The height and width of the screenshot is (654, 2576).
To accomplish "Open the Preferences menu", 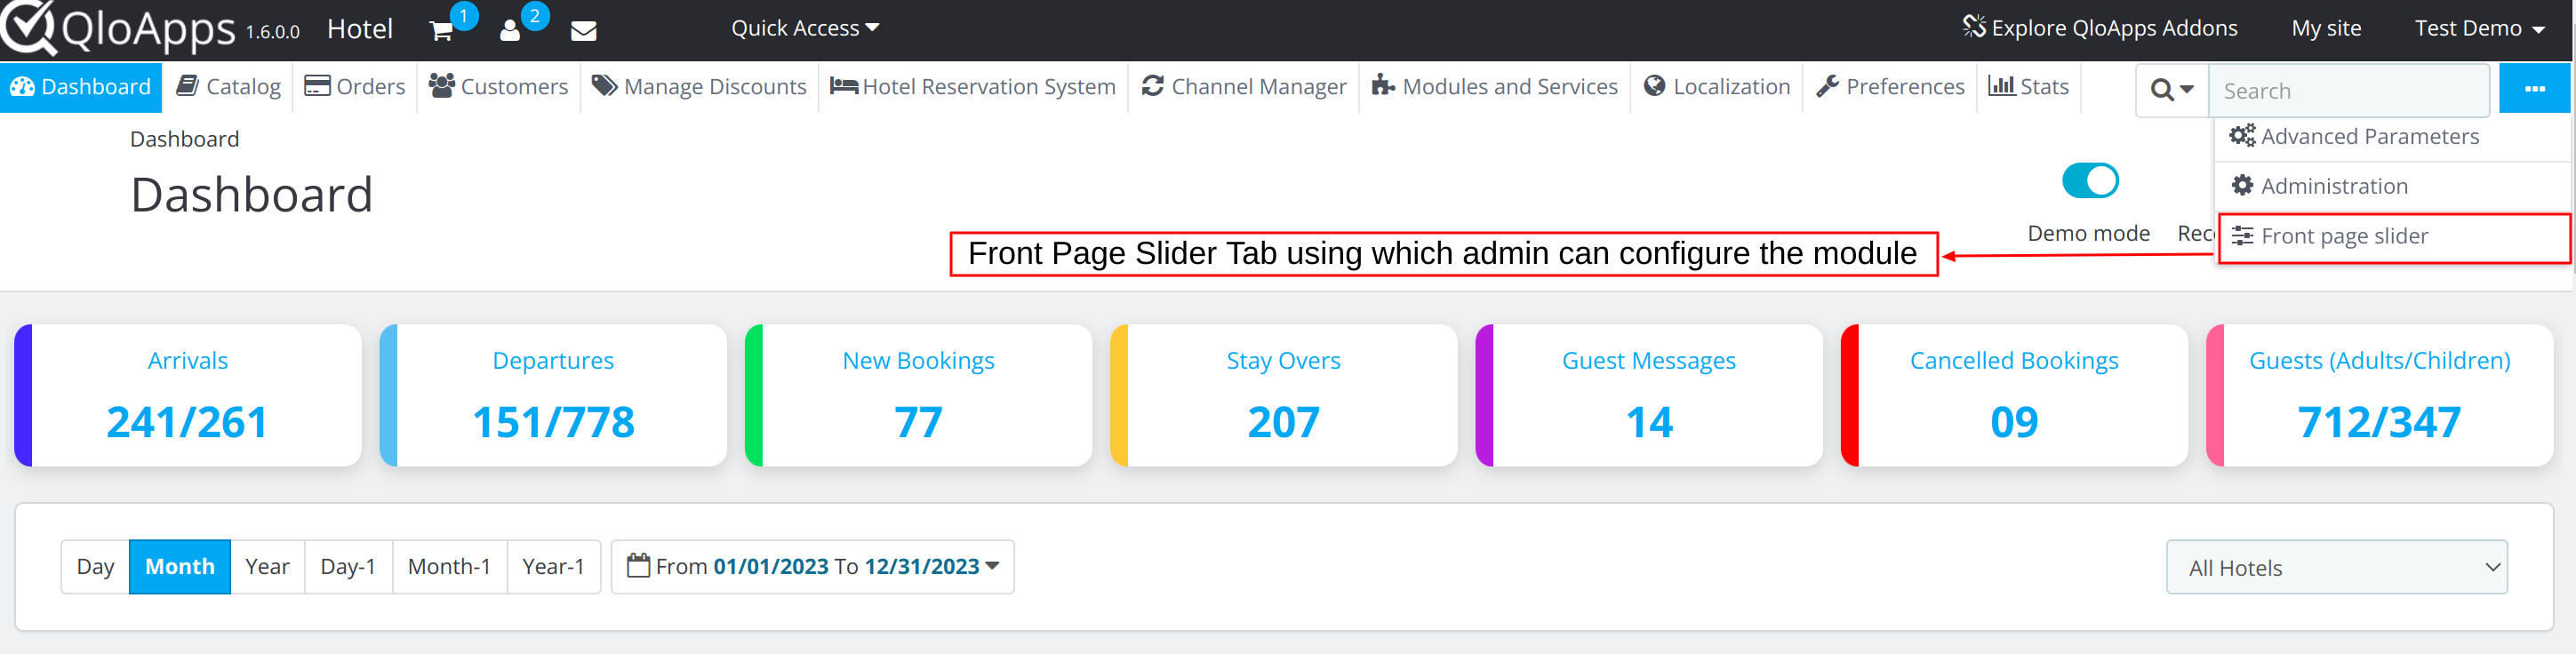I will point(1890,87).
